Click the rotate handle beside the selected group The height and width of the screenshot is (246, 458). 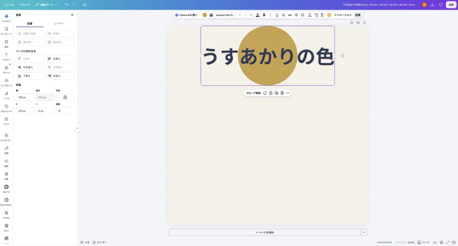343,56
